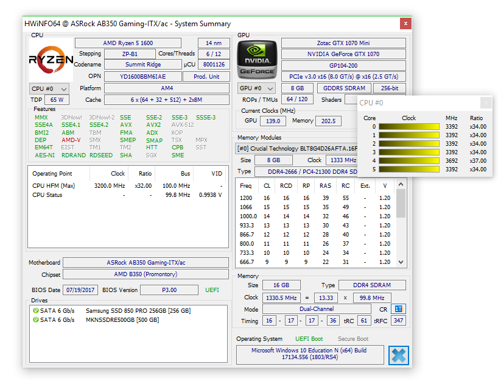Toggle the AMD-V virtualization flag
Screen dimensions: 498x389
click(71, 139)
